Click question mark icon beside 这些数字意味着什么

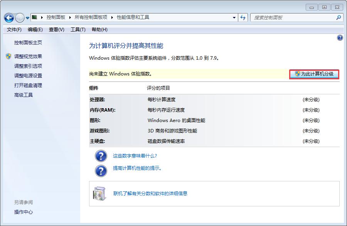tap(100, 156)
